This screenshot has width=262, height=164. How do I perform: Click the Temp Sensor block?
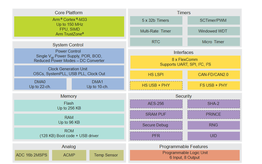point(106,155)
